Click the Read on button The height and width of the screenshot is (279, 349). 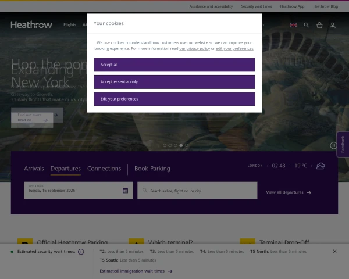point(32,120)
